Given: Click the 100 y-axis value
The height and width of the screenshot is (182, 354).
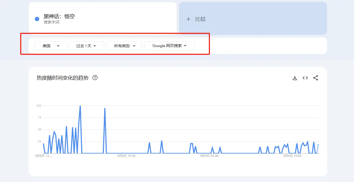Looking at the screenshot, I should (x=39, y=105).
